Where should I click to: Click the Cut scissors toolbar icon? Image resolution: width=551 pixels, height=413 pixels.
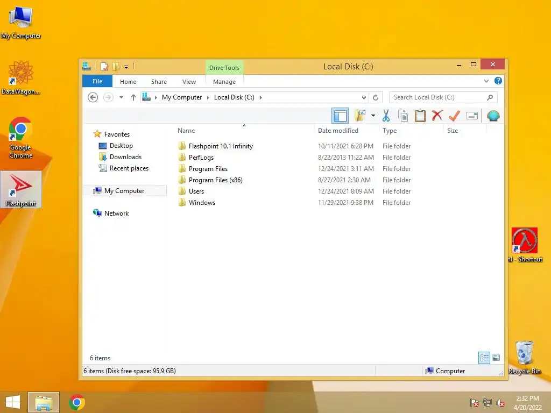[x=386, y=116]
